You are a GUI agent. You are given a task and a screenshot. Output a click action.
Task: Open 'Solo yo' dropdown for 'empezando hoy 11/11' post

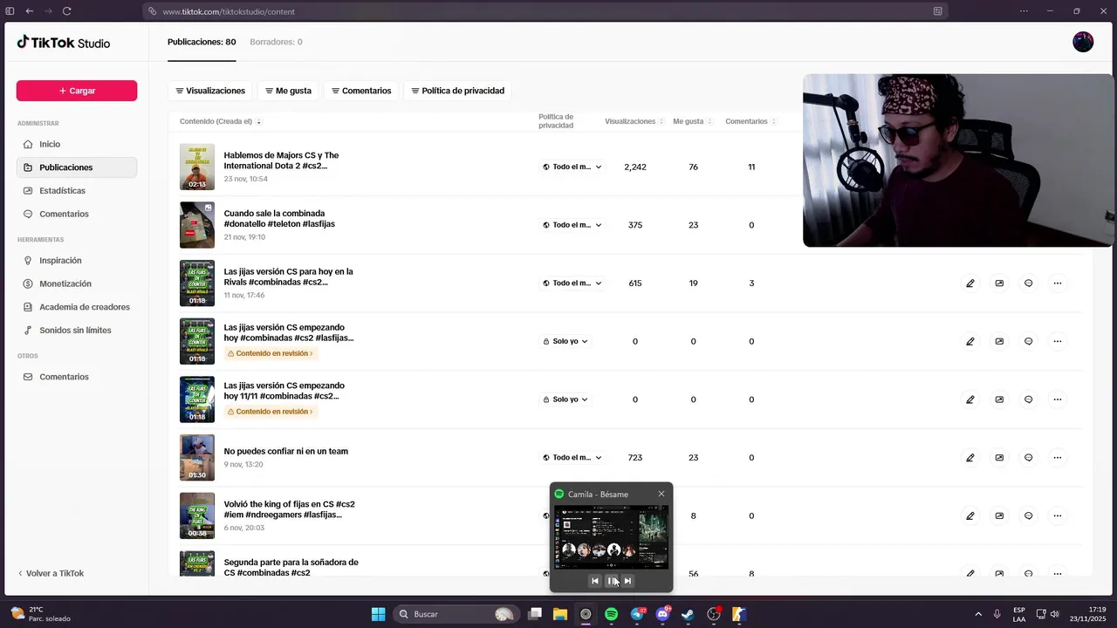pos(565,399)
